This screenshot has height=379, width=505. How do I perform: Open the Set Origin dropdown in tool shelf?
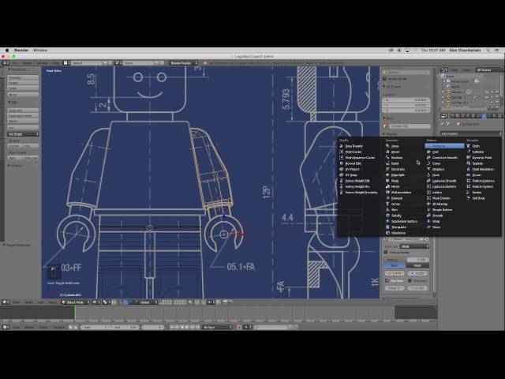[23, 133]
